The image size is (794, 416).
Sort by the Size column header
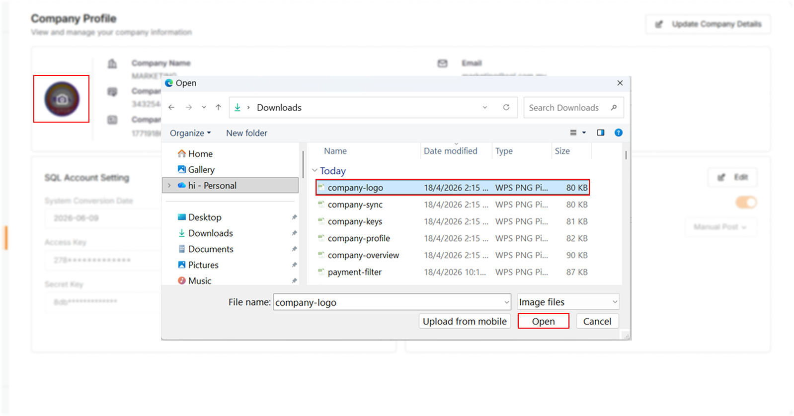pos(562,151)
